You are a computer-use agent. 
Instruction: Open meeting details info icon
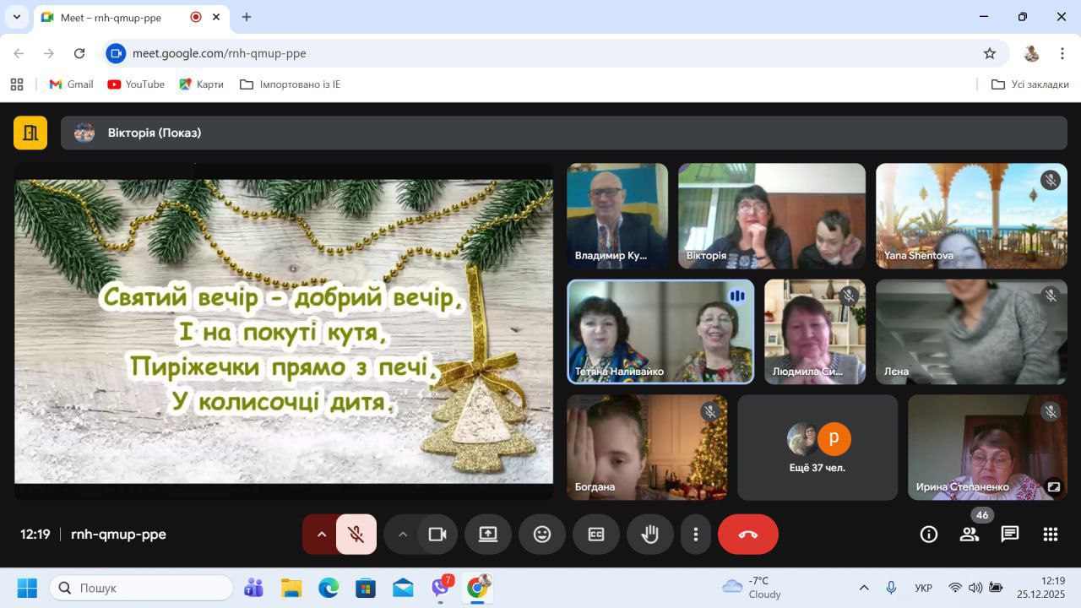(x=928, y=535)
